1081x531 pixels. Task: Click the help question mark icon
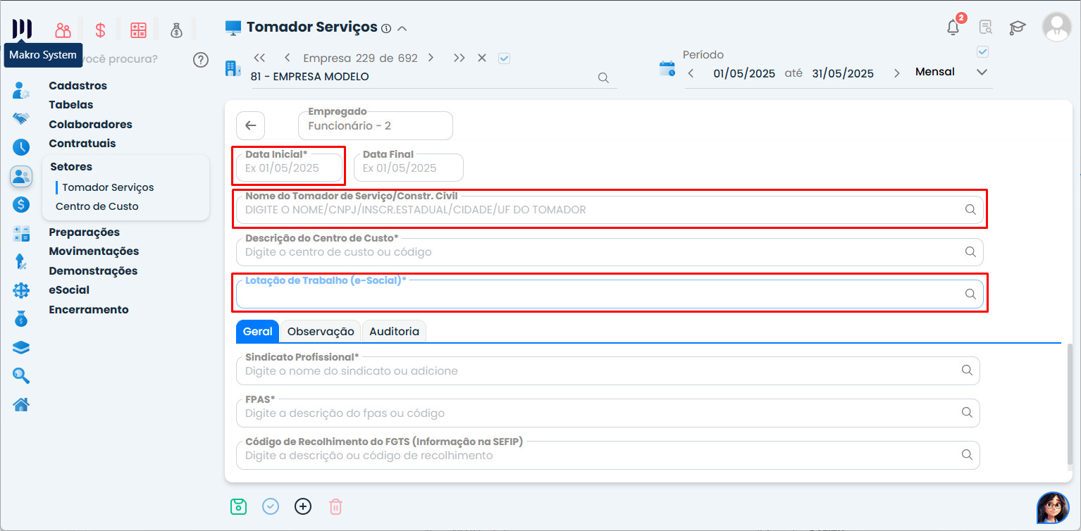[x=201, y=59]
